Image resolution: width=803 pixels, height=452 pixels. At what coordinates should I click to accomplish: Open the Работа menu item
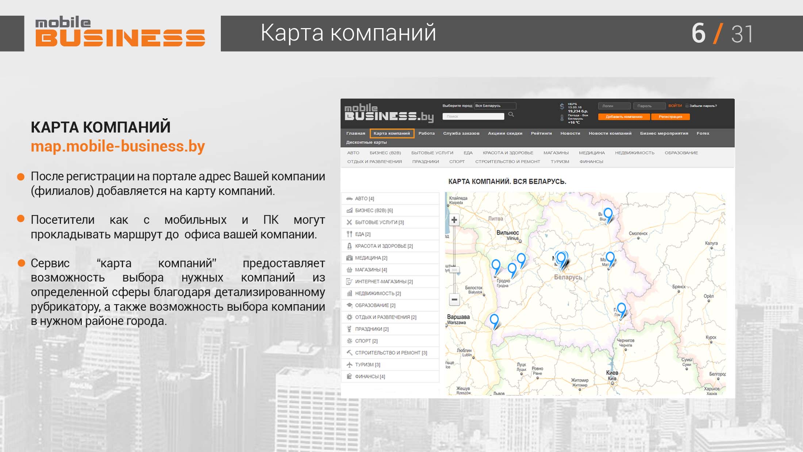pyautogui.click(x=426, y=134)
